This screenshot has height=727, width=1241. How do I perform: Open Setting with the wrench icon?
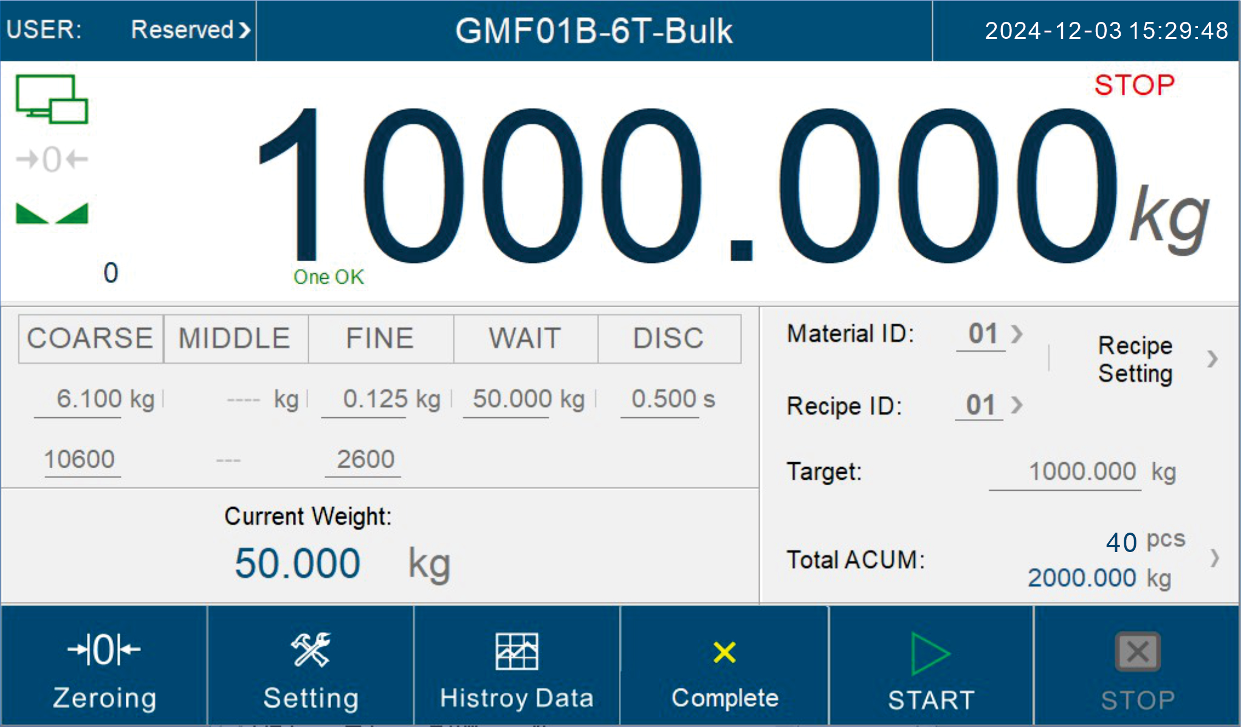311,650
